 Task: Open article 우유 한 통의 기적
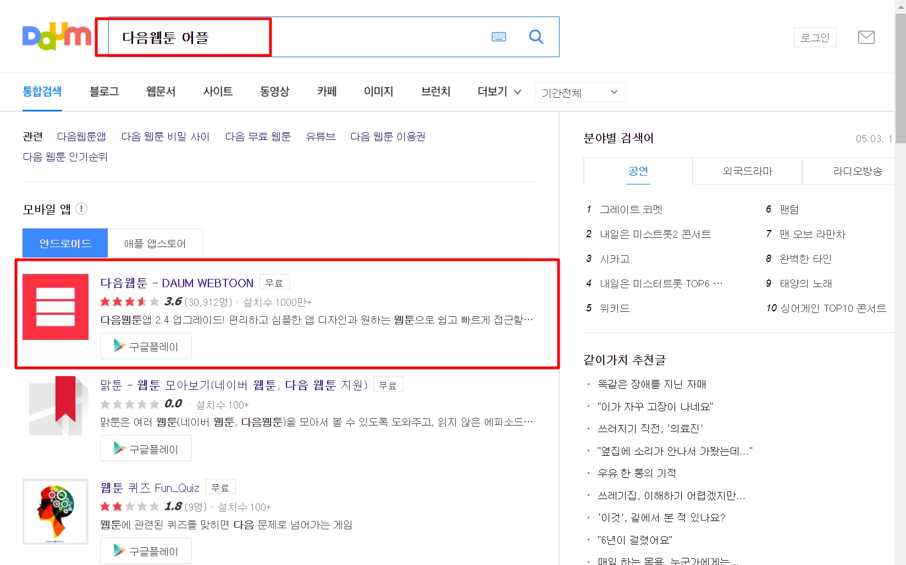[x=637, y=473]
